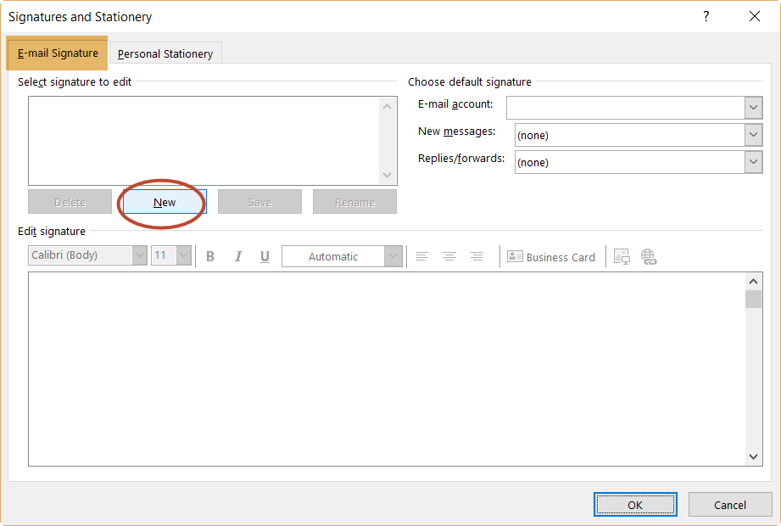Center signature text

click(449, 256)
